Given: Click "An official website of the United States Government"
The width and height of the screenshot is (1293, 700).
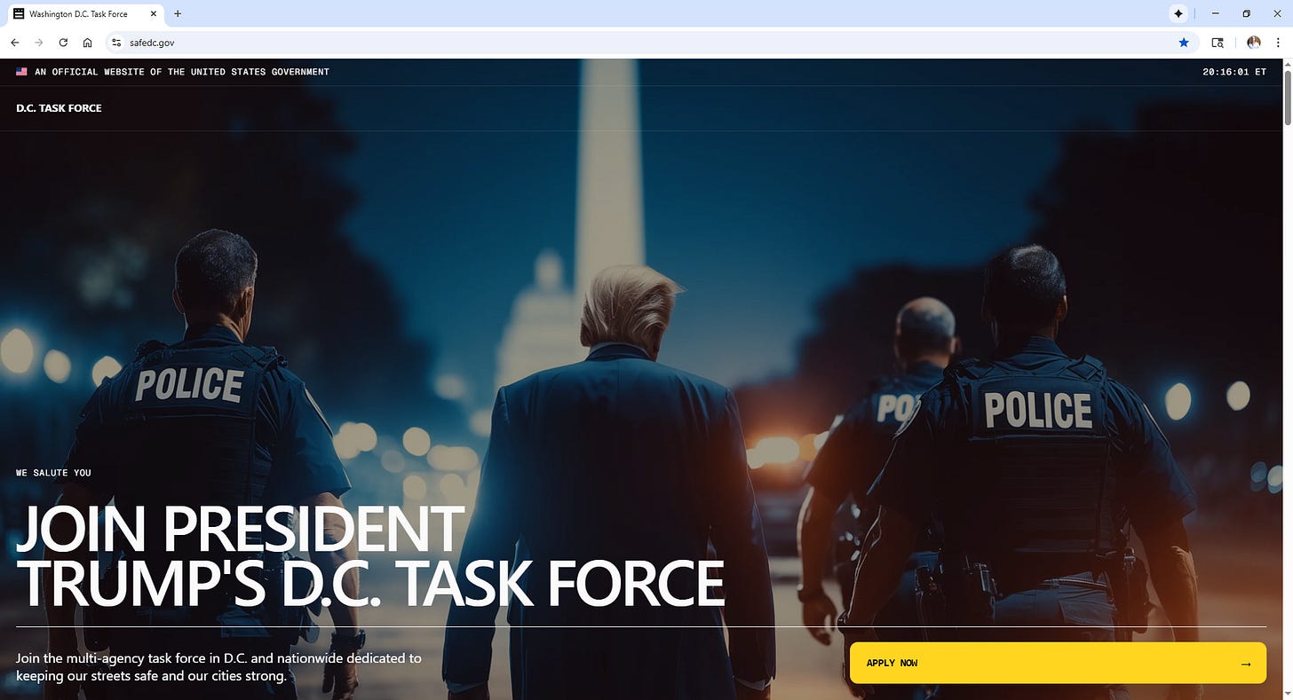Looking at the screenshot, I should point(182,72).
